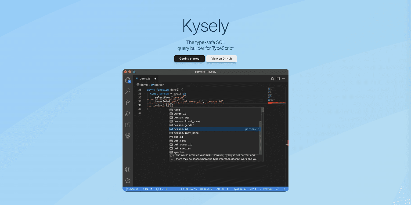Open the Search icon in the activity bar

[128, 91]
